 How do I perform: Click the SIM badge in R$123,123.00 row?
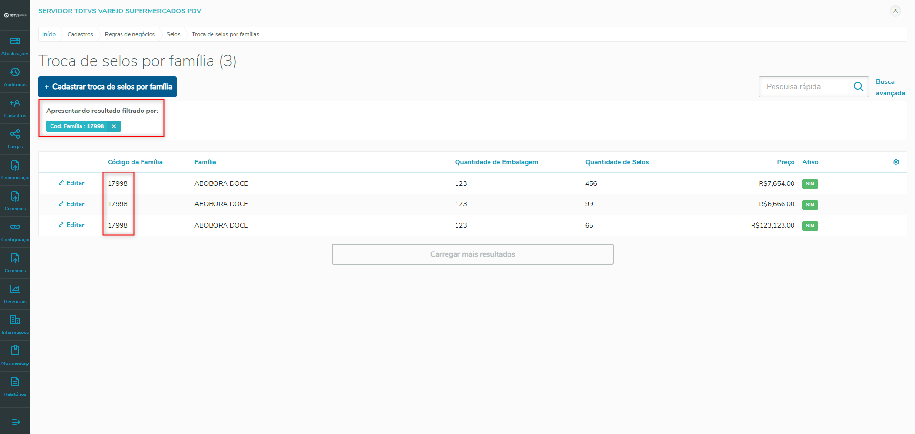coord(810,226)
